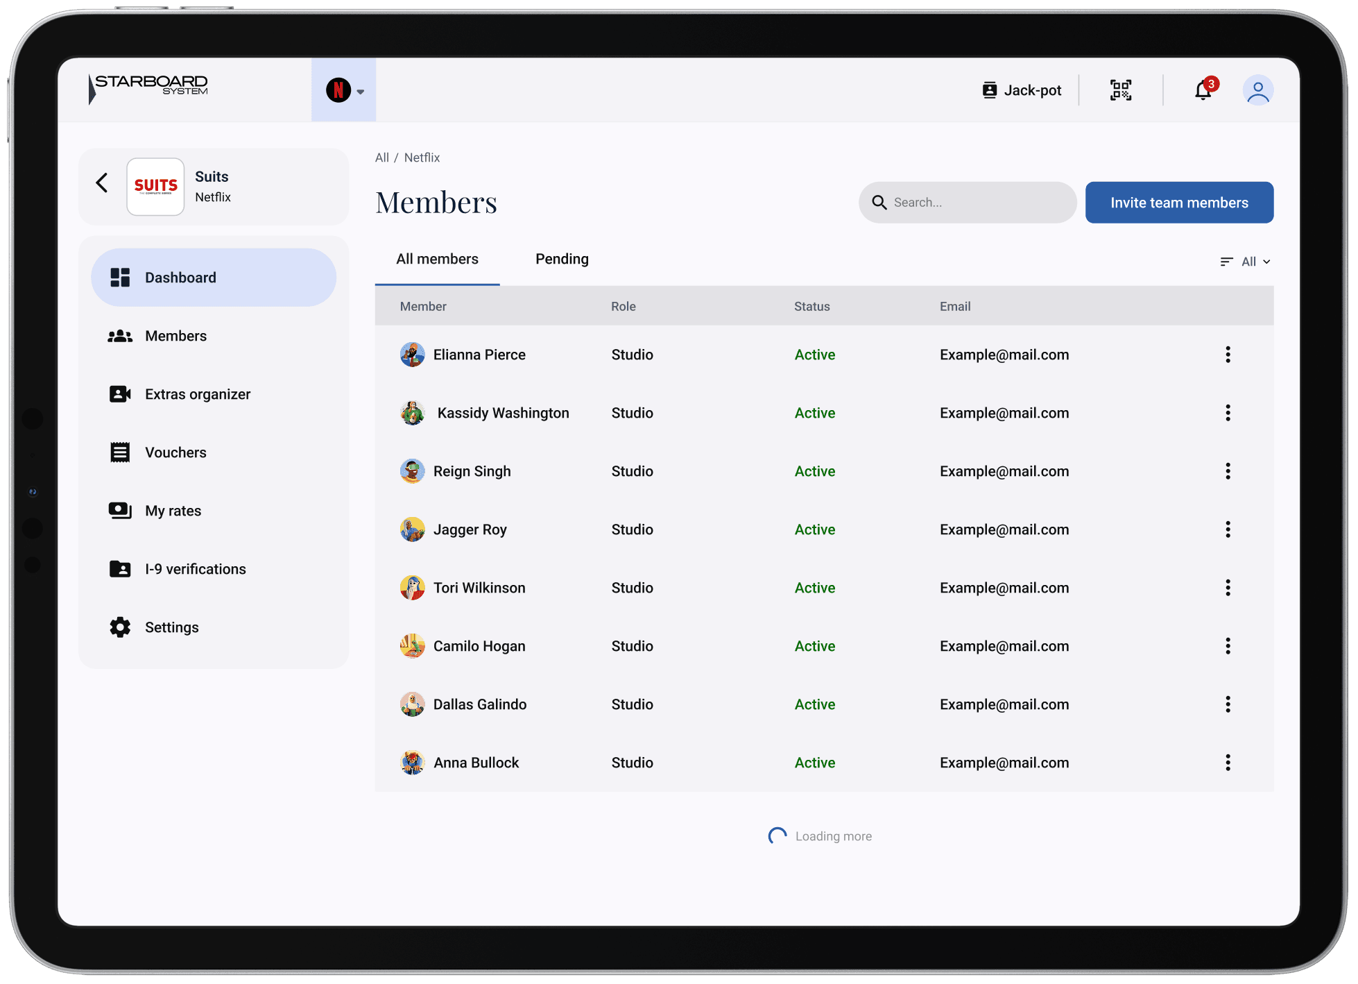Switch to the Pending tab
Image resolution: width=1358 pixels, height=984 pixels.
click(562, 259)
